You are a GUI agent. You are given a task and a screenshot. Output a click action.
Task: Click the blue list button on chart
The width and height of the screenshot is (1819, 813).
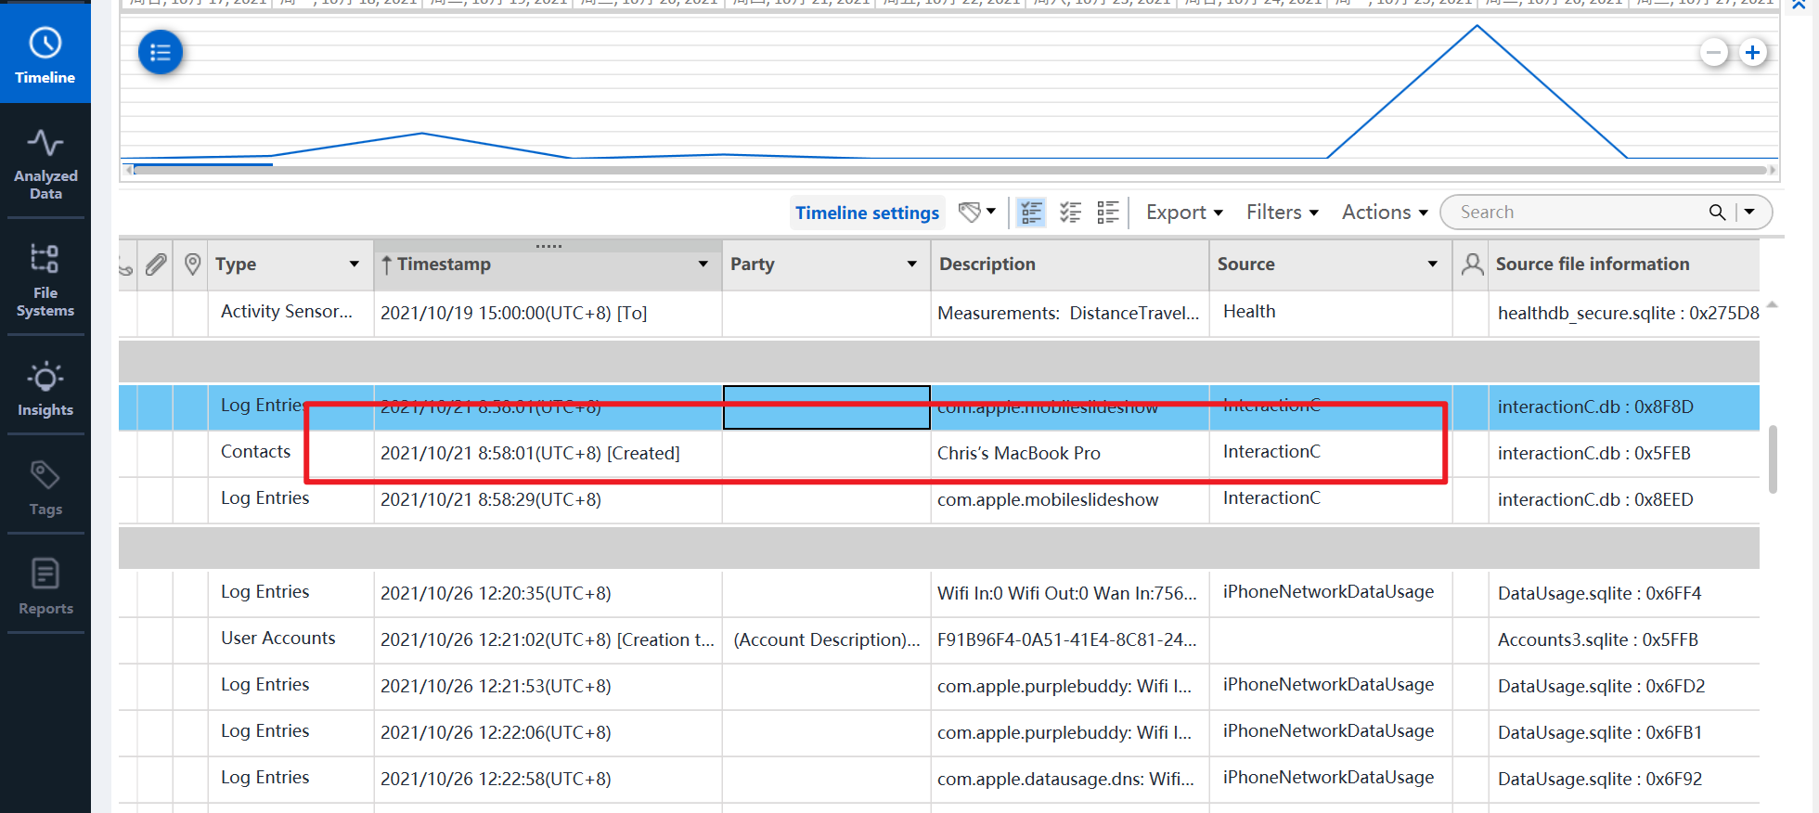161,53
